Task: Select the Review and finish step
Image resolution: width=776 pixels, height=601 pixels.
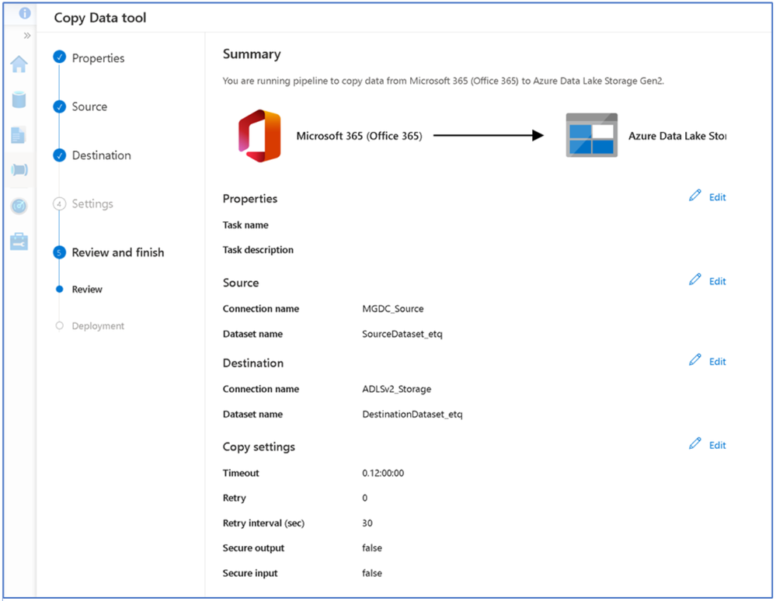Action: point(118,252)
